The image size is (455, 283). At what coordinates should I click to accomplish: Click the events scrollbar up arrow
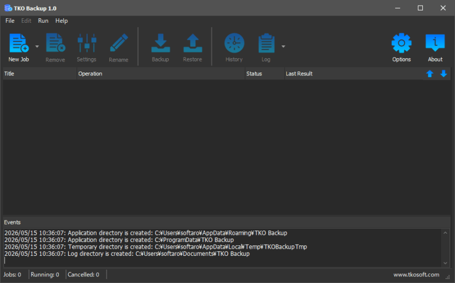[445, 233]
